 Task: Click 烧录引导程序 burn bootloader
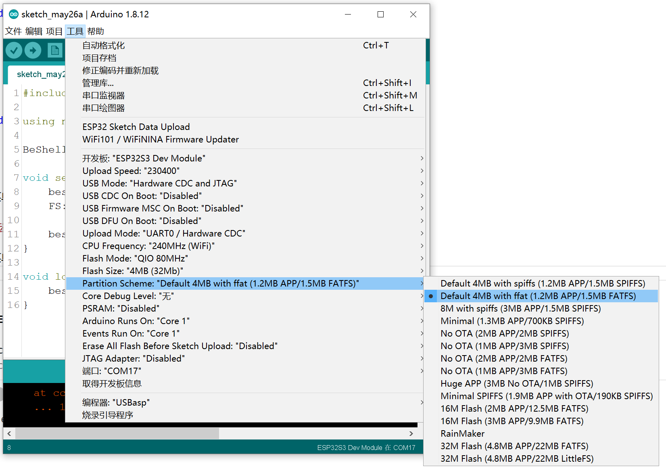pos(245,415)
